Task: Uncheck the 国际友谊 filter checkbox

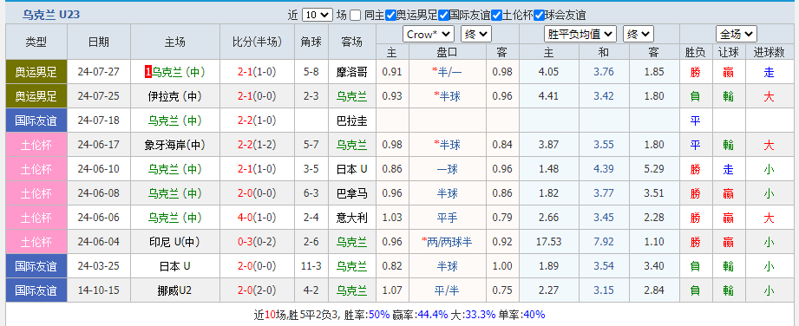Action: 443,16
